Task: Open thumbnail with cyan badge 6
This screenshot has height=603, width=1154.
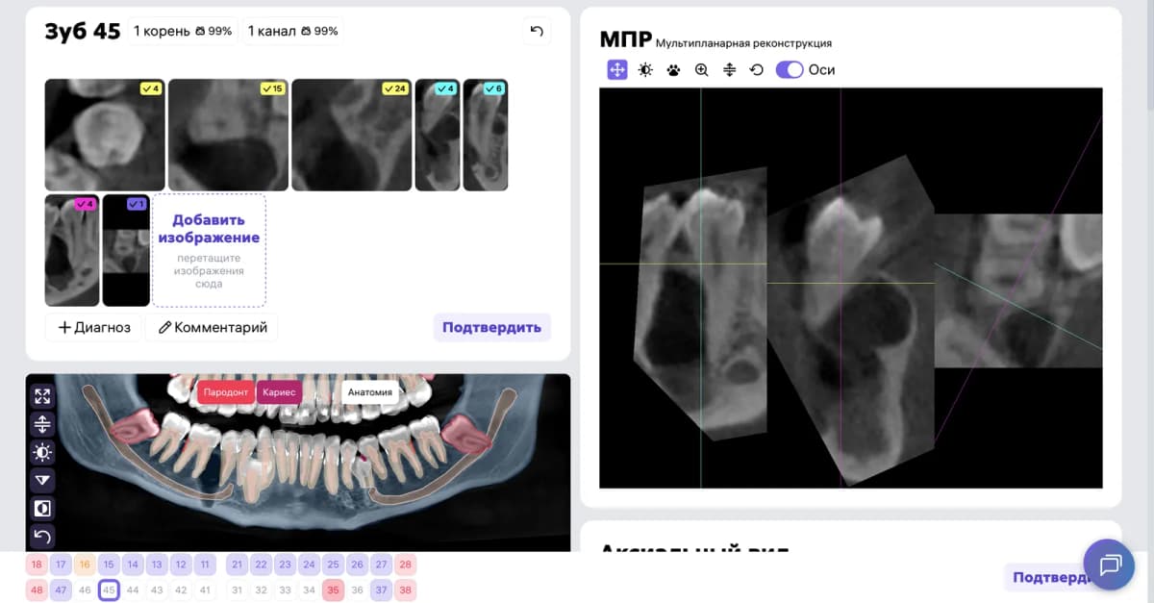Action: tap(486, 135)
